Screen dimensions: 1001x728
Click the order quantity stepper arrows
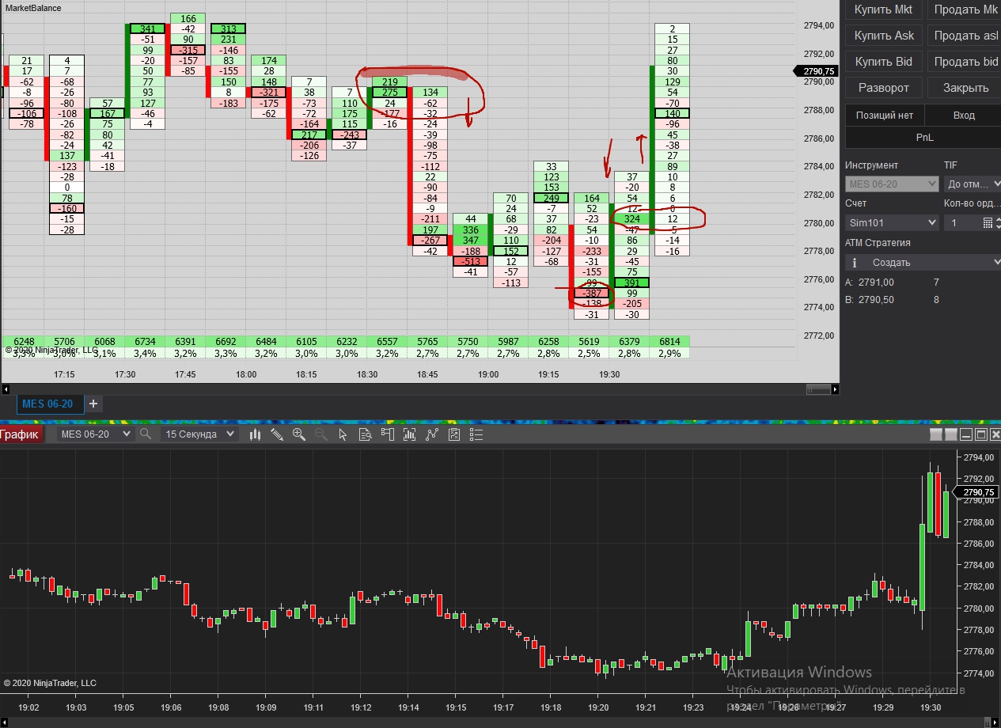[x=998, y=223]
